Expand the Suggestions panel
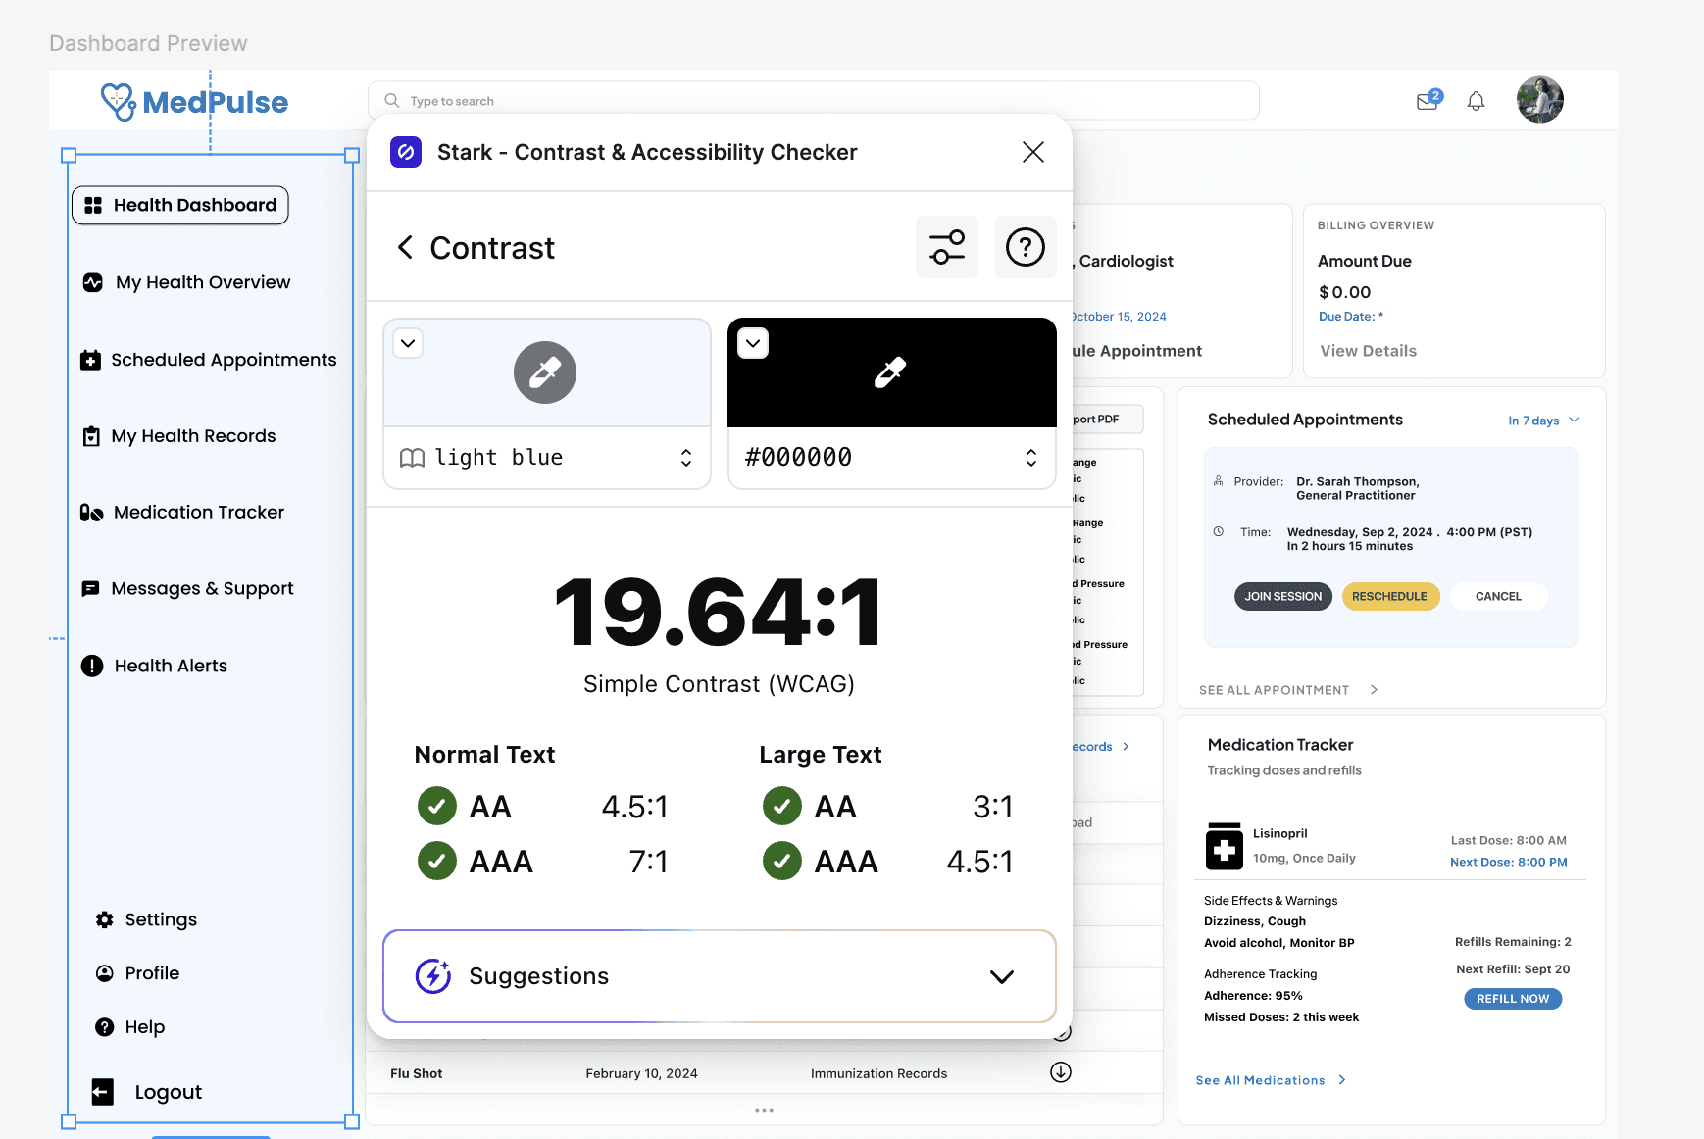This screenshot has height=1139, width=1704. (720, 976)
